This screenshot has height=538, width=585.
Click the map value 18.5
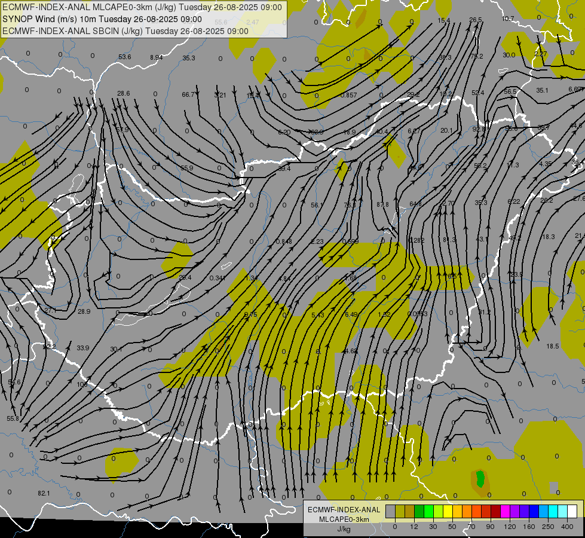[553, 346]
